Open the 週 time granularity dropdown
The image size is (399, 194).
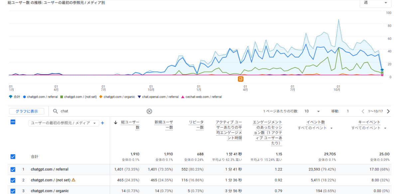[375, 3]
